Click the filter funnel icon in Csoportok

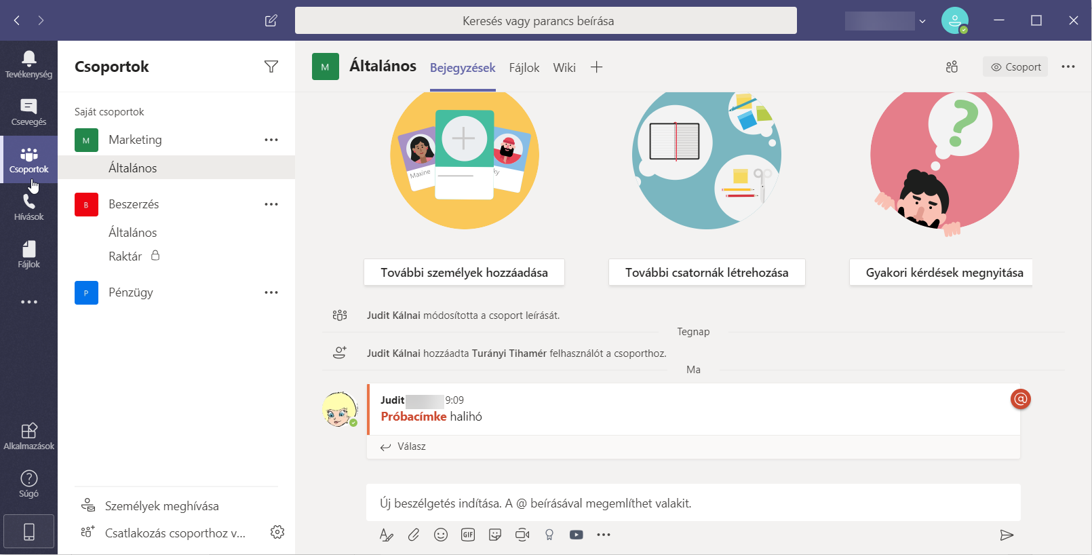tap(271, 66)
